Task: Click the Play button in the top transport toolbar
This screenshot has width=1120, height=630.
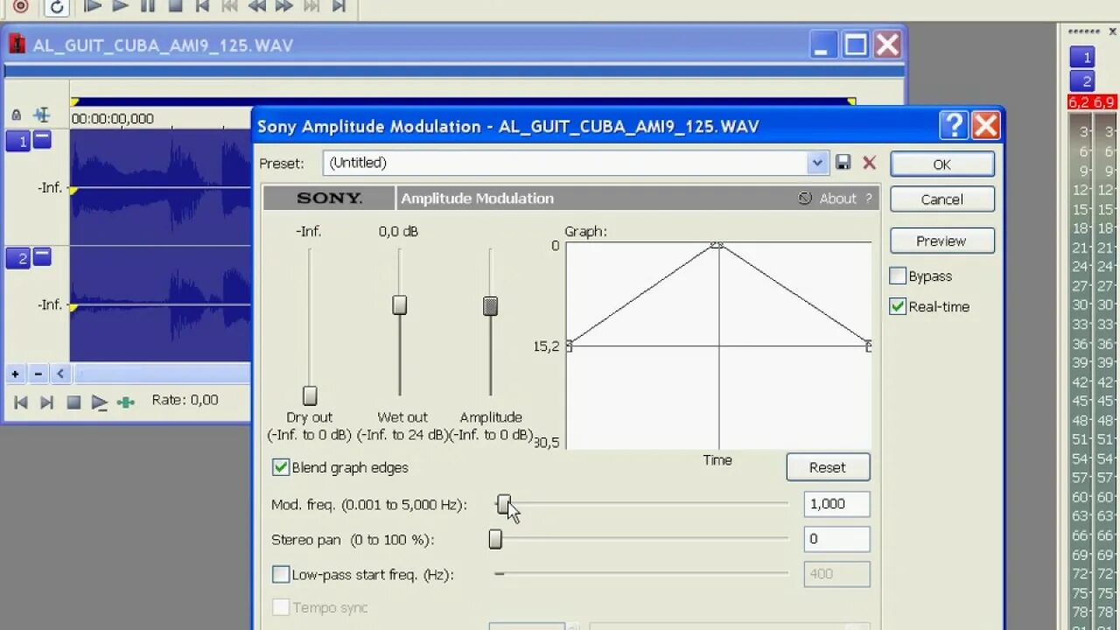Action: (121, 6)
